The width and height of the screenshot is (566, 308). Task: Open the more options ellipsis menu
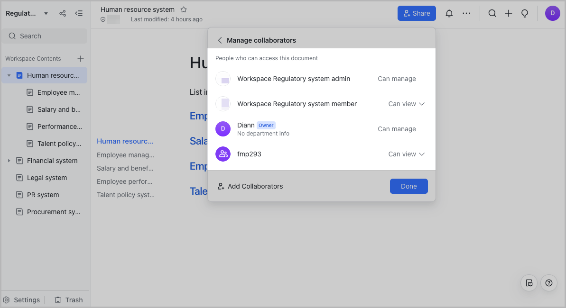[466, 13]
